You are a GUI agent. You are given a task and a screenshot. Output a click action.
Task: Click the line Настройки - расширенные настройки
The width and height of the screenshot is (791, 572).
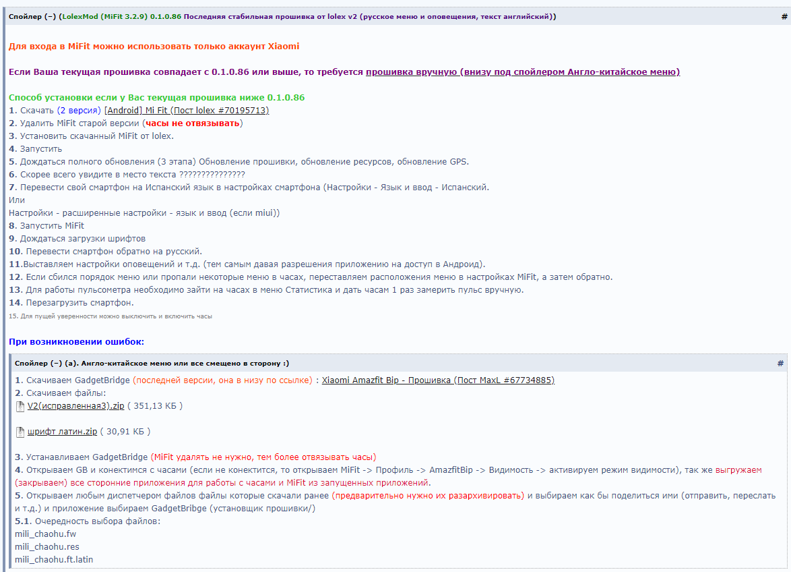144,214
